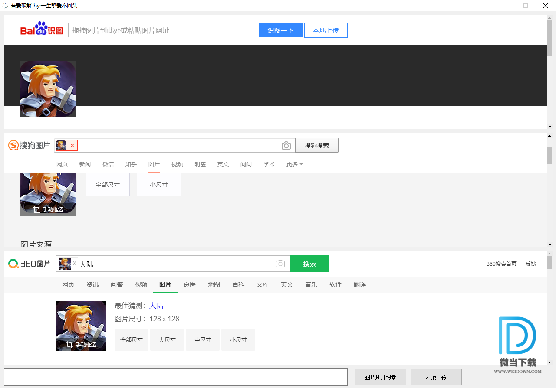
Task: Click Sogou pane scroll down arrow
Action: [x=549, y=244]
